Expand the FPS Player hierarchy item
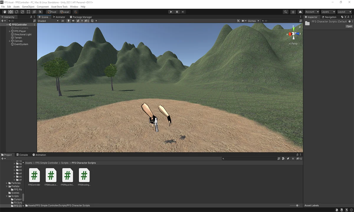The width and height of the screenshot is (354, 212). pos(9,31)
